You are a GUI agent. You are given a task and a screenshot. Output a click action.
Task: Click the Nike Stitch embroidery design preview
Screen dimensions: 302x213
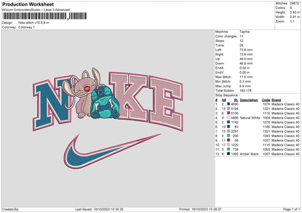click(108, 118)
